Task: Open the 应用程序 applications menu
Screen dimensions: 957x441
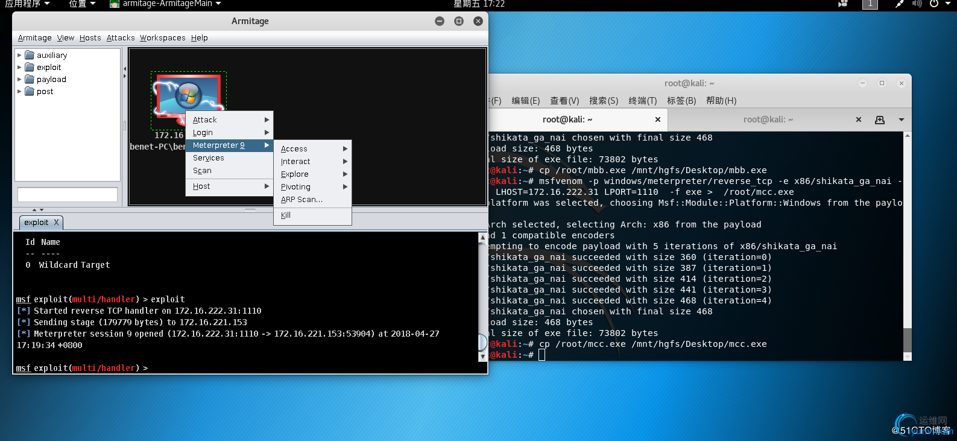Action: click(27, 4)
